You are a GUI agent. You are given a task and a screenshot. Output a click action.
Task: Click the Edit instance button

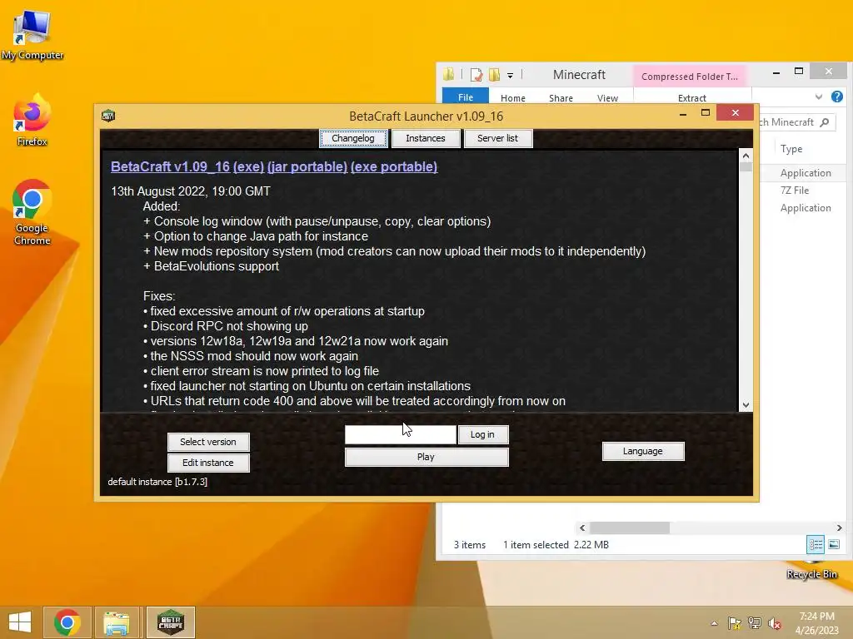(208, 463)
